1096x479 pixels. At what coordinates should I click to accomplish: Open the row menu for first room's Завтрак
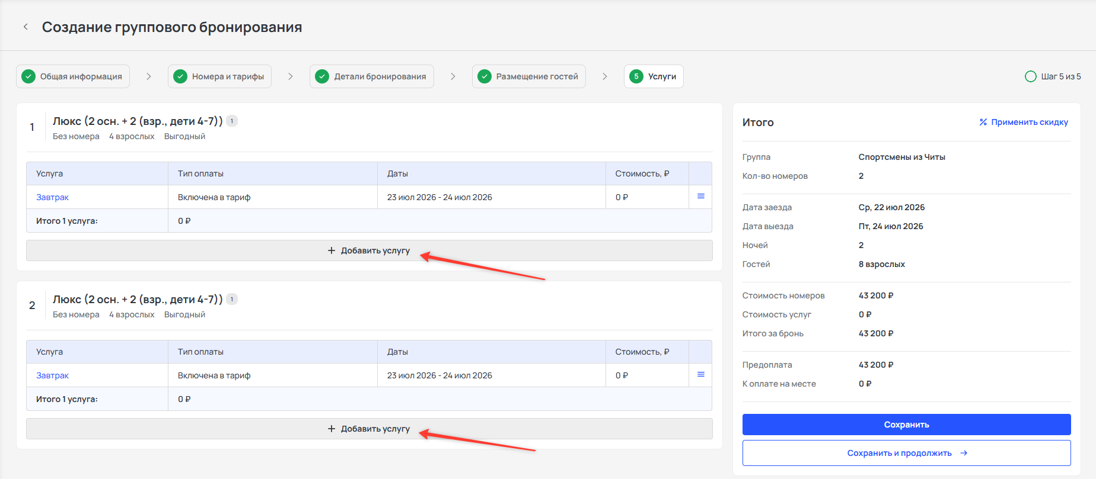tap(700, 197)
